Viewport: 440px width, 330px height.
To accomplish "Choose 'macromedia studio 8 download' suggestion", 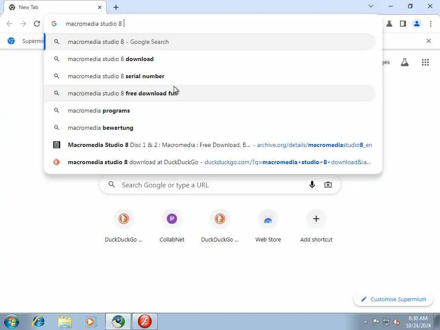I will [210, 59].
